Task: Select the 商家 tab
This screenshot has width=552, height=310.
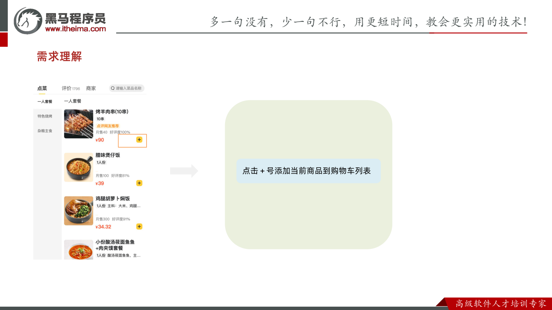Action: coord(91,88)
